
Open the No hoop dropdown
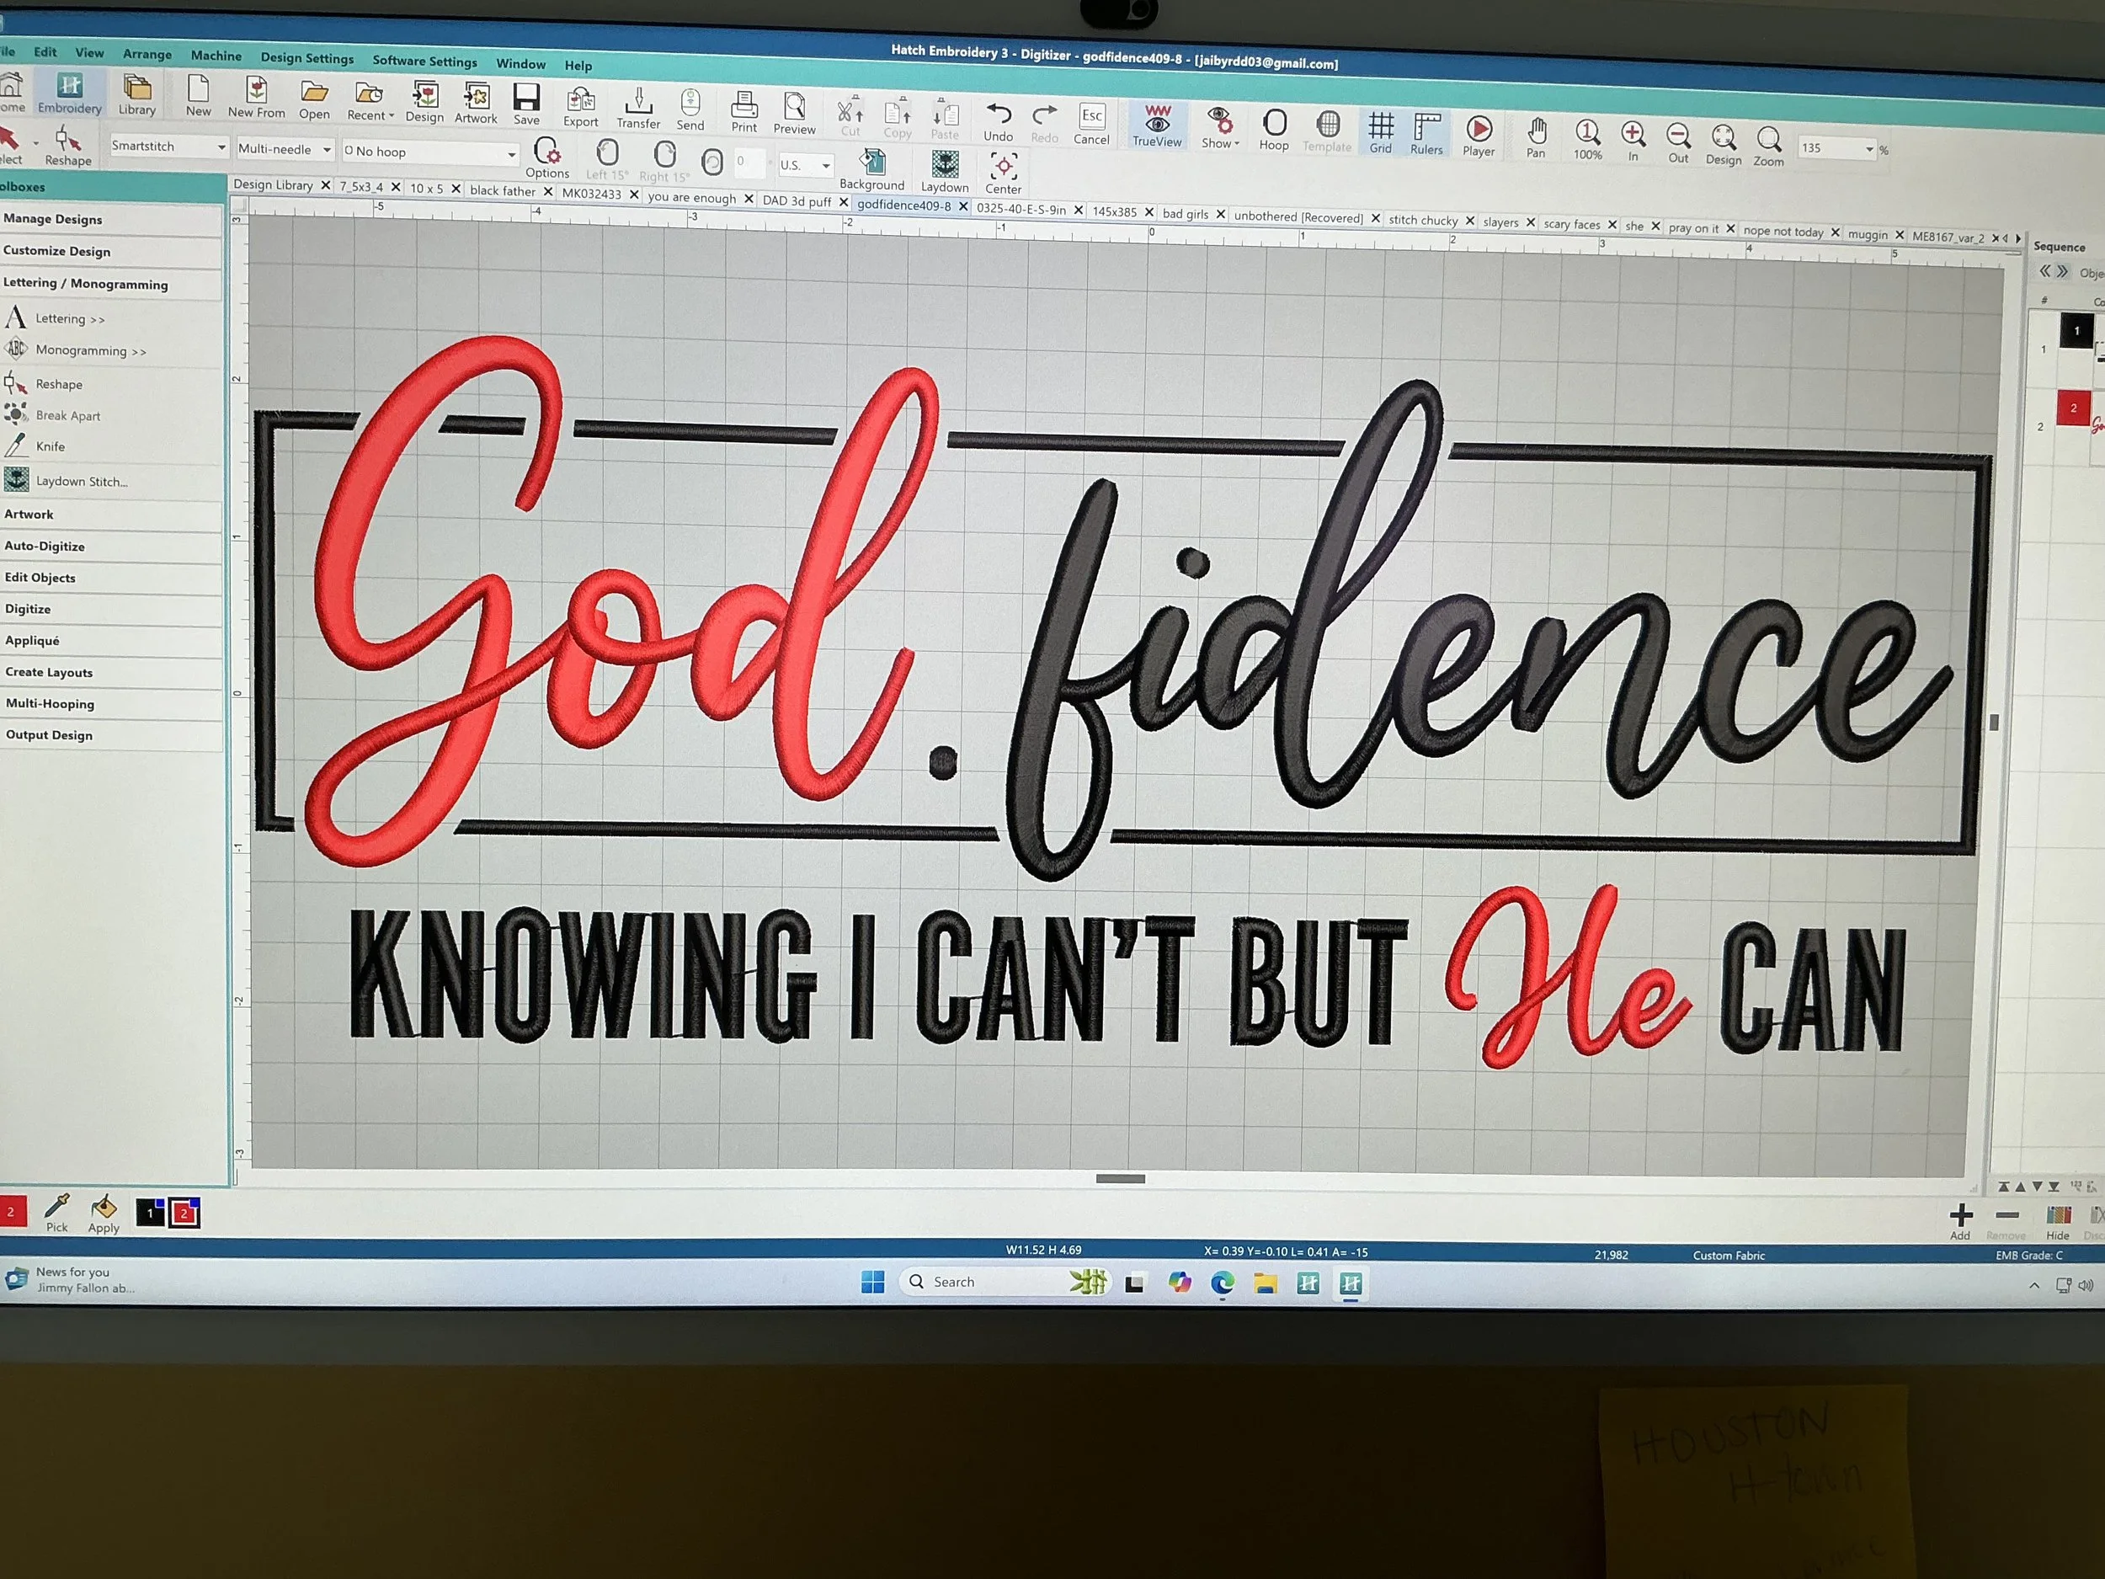511,154
